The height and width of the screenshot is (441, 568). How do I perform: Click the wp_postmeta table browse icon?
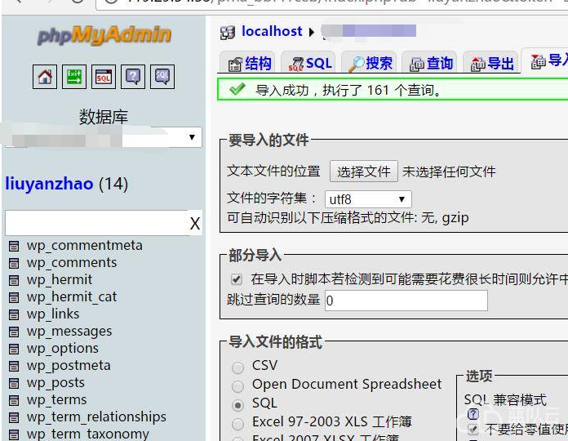tap(14, 366)
